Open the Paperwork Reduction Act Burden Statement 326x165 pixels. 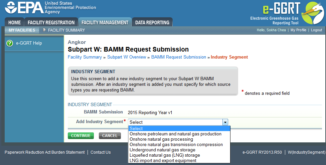[x=45, y=152]
